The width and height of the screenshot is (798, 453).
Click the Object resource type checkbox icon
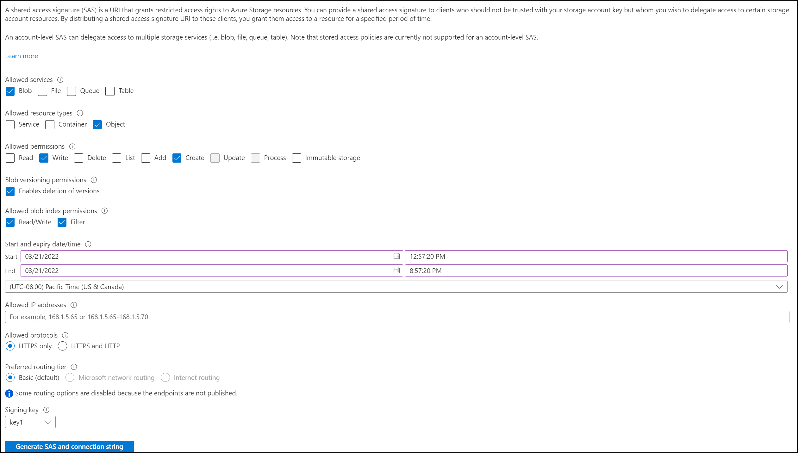click(97, 124)
